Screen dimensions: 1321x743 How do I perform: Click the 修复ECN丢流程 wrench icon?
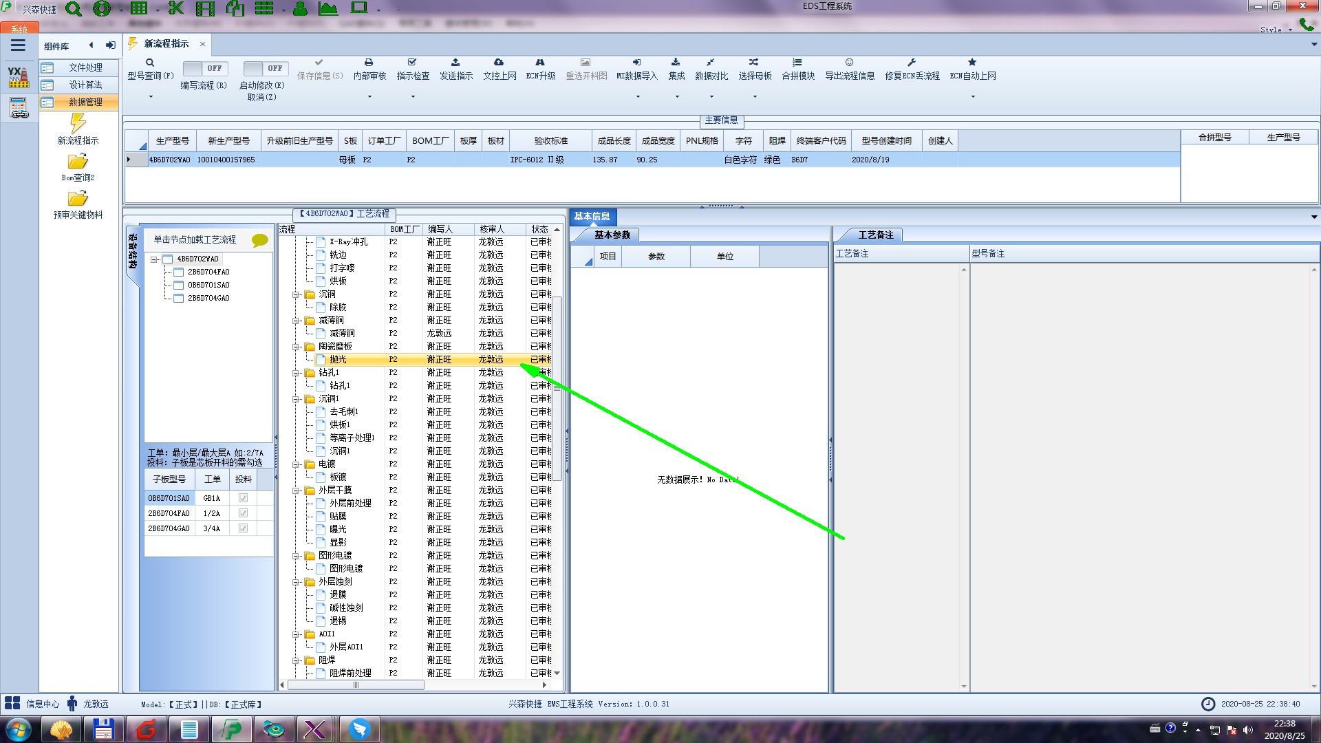[x=912, y=63]
